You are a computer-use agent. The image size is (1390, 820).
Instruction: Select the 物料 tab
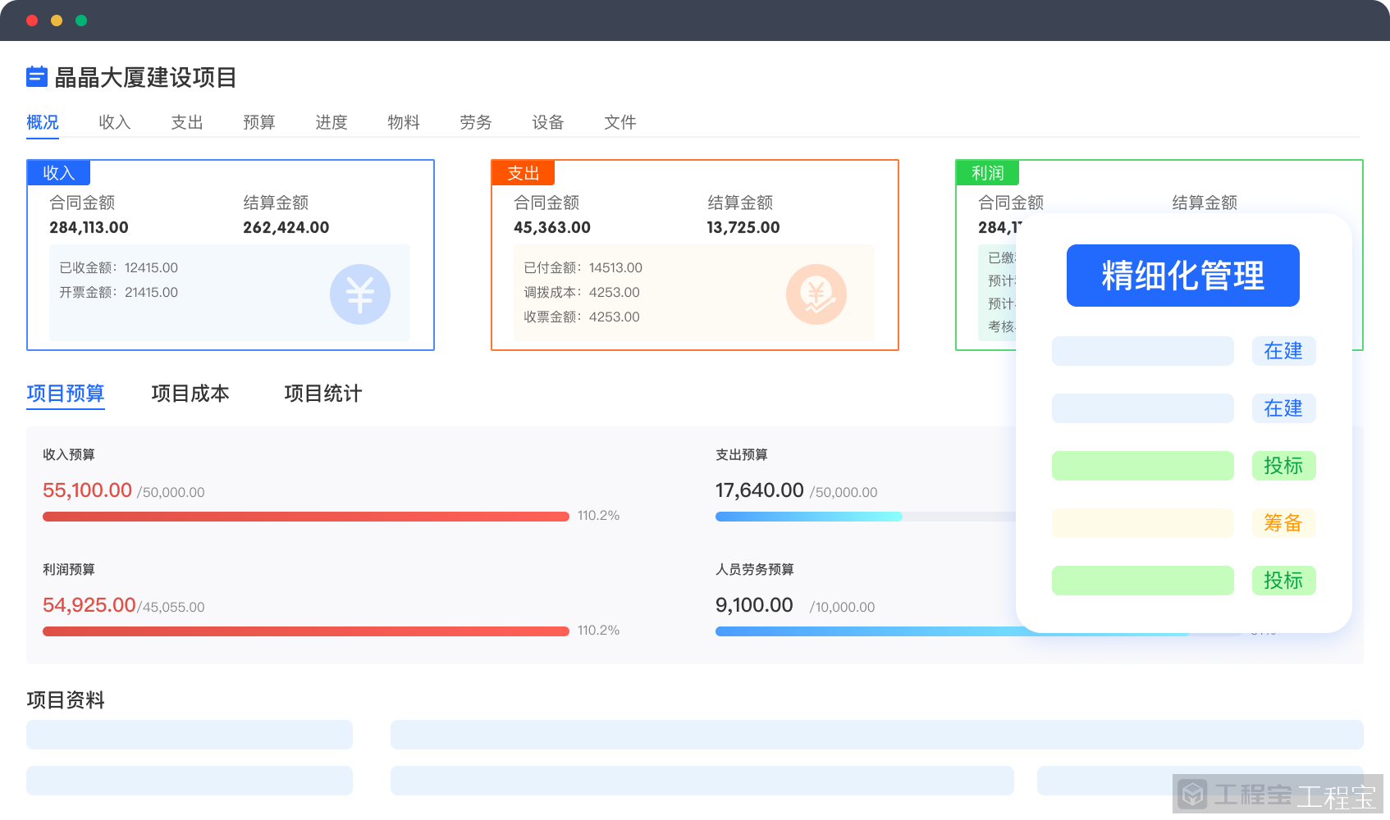(404, 122)
